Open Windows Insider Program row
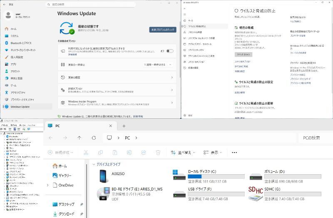This screenshot has height=218, width=333. tap(117, 103)
